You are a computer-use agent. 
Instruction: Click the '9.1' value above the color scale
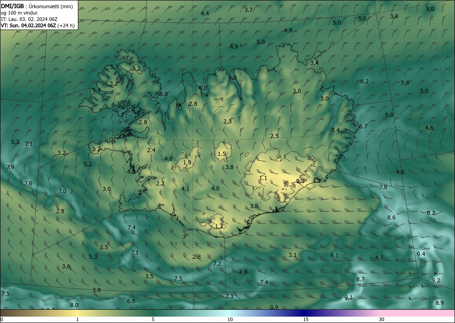pyautogui.click(x=349, y=297)
